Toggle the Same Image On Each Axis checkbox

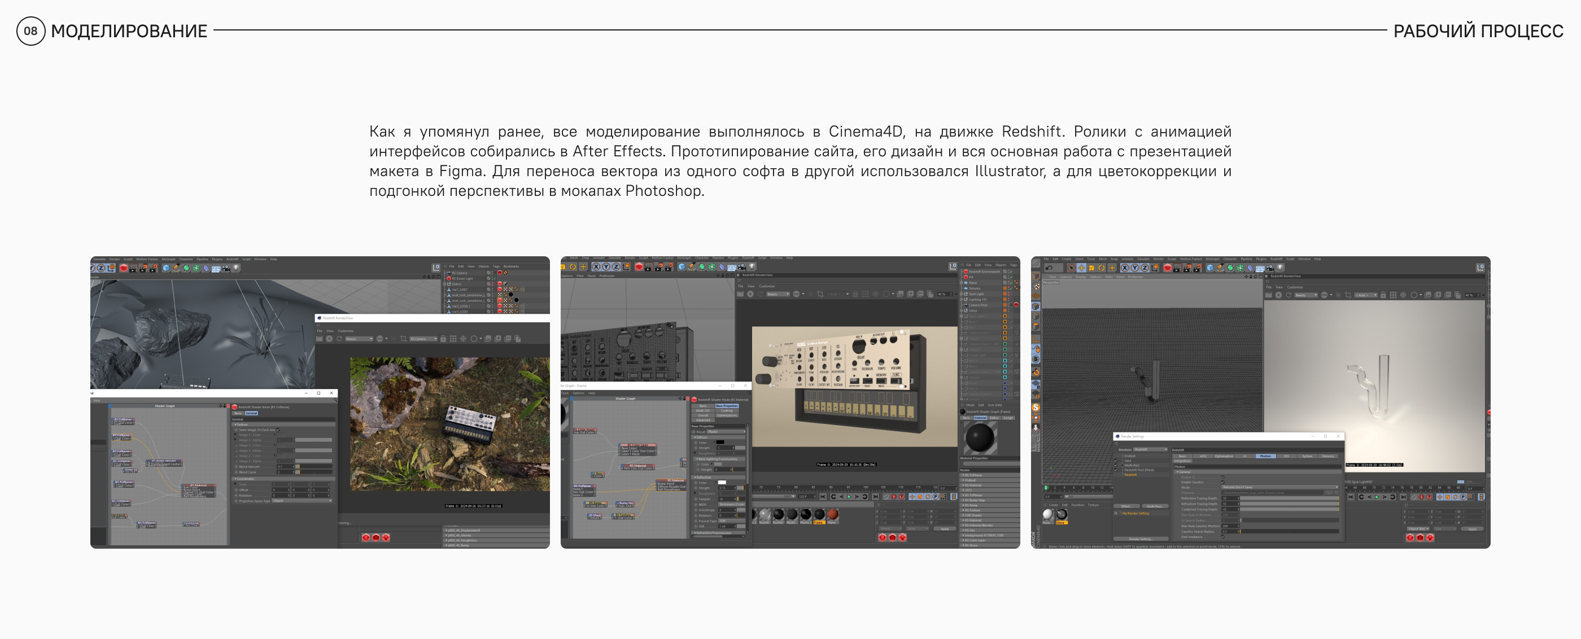tap(278, 430)
